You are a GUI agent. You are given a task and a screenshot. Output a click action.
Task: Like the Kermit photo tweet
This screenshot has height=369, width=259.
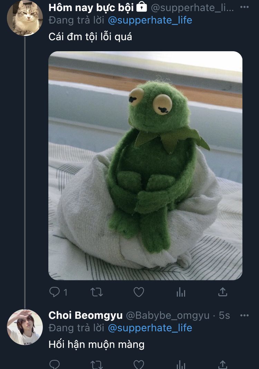pyautogui.click(x=139, y=292)
